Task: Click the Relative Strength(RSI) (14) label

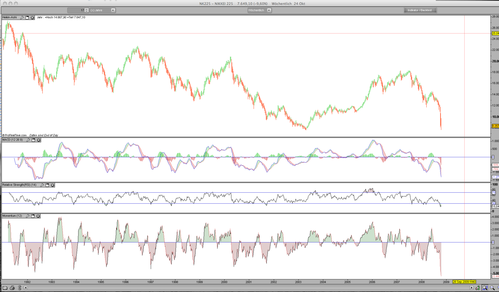Action: 19,185
